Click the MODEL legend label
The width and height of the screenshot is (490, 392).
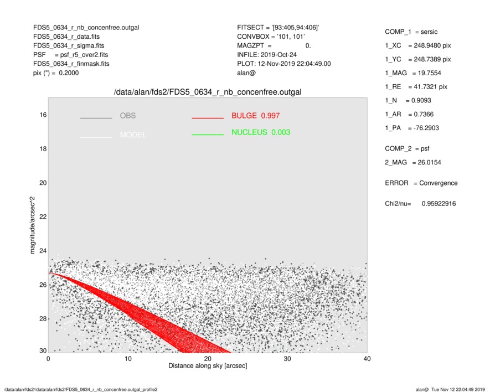point(133,135)
